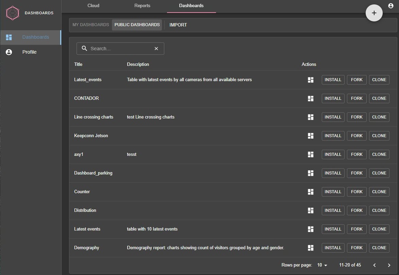This screenshot has height=275, width=399.
Task: Clear the search field with X icon
Action: (x=156, y=49)
